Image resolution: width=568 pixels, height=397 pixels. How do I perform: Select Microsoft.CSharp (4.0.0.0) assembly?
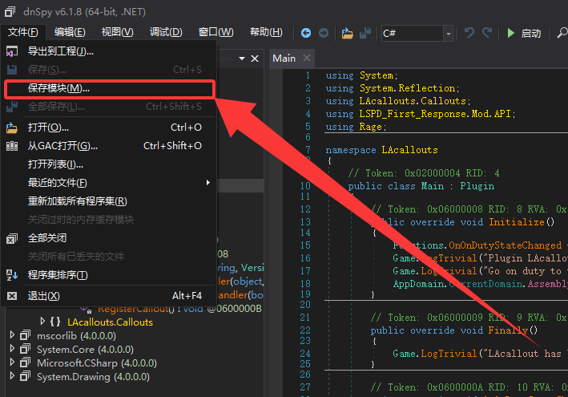coord(97,363)
